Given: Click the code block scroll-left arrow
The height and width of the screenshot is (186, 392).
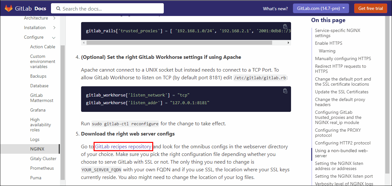Looking at the screenshot, I should click(84, 43).
